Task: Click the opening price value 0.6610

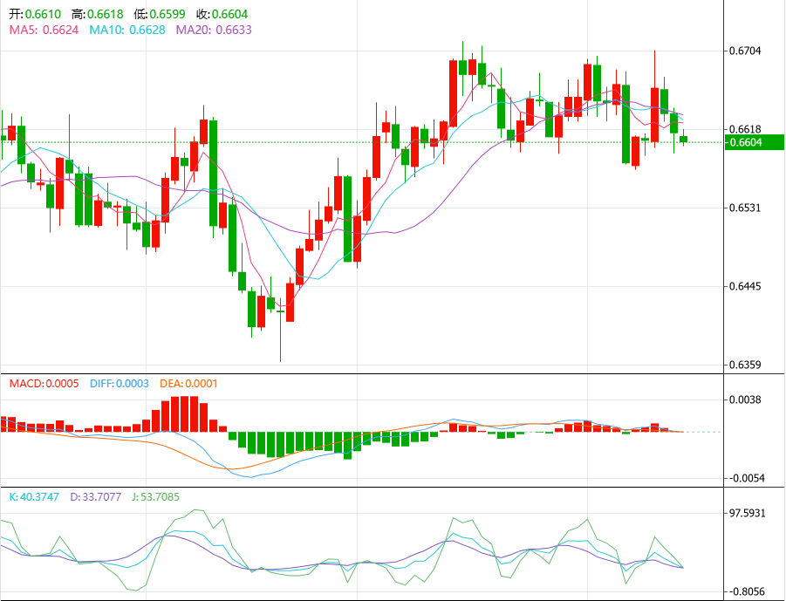Action: (x=43, y=14)
